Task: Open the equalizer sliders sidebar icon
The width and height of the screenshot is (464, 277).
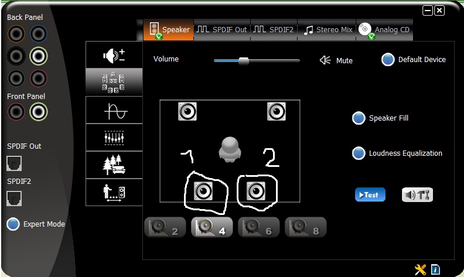Action: click(x=114, y=137)
